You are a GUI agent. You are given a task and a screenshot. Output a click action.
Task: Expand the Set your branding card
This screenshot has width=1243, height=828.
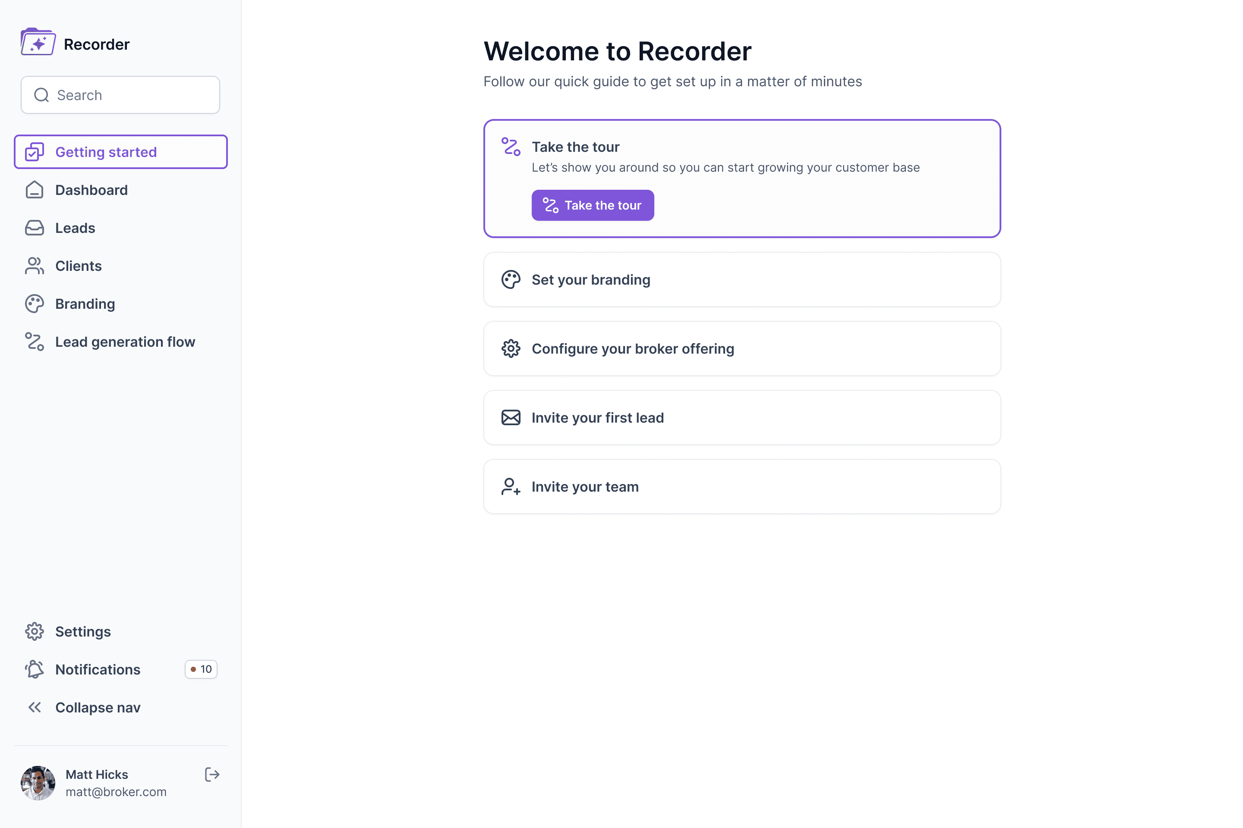pyautogui.click(x=741, y=279)
